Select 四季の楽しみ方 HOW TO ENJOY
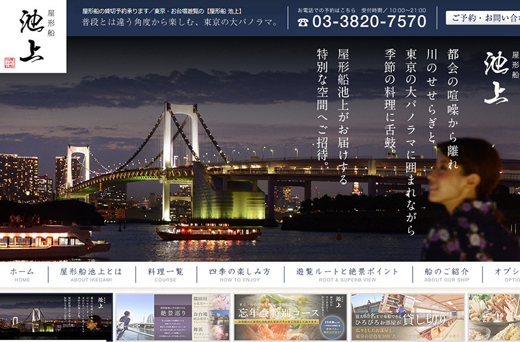 [240, 274]
